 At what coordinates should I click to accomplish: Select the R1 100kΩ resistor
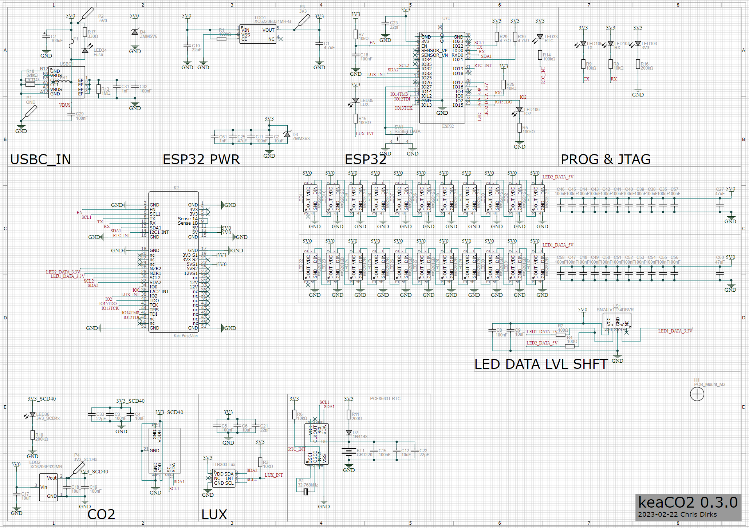221,39
